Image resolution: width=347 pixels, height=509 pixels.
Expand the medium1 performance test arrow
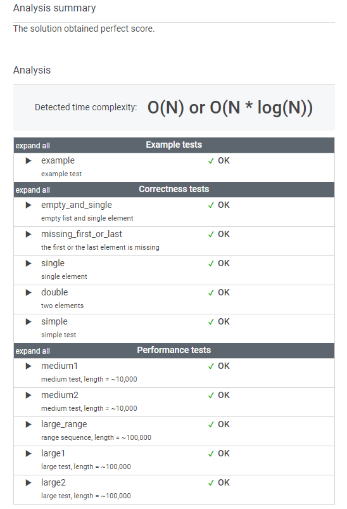coord(28,366)
